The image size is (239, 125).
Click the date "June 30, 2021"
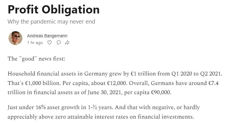tap(105, 92)
